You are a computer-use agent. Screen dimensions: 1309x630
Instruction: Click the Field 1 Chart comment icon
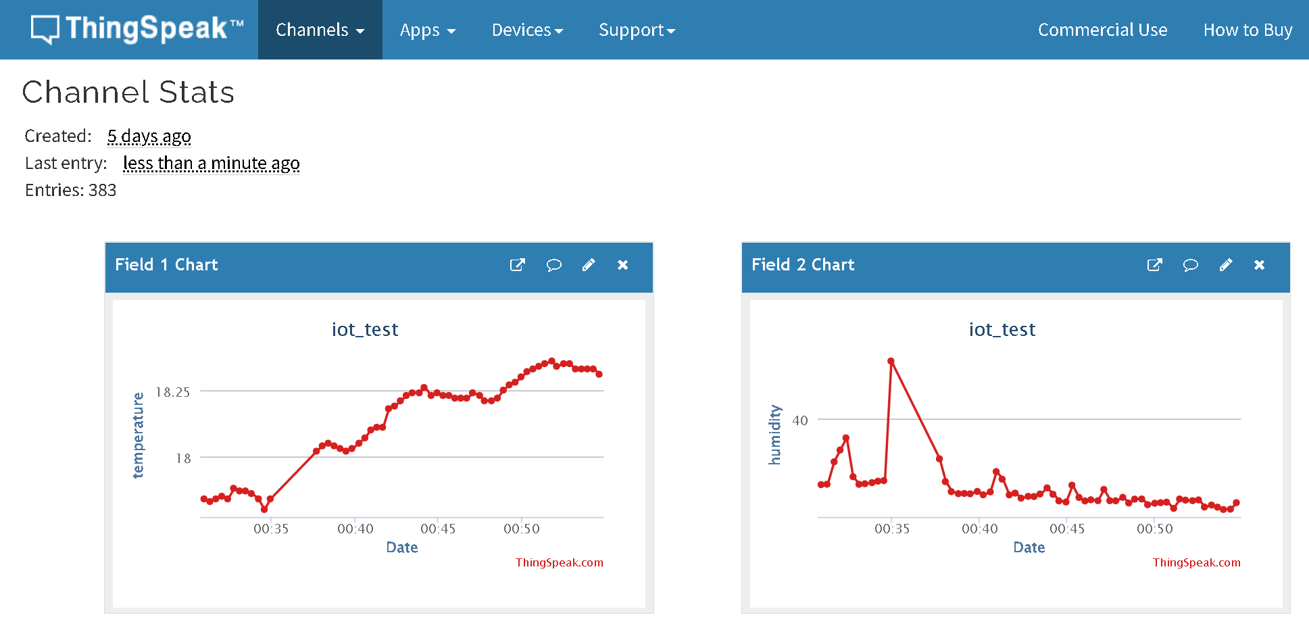(x=553, y=265)
